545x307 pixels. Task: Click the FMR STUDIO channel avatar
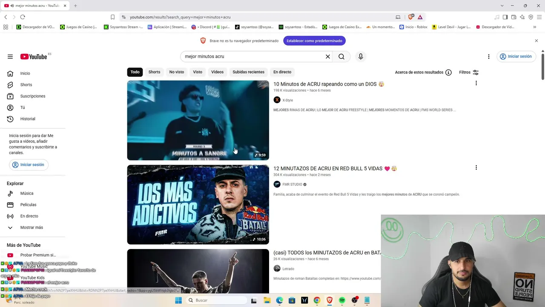pos(277,185)
